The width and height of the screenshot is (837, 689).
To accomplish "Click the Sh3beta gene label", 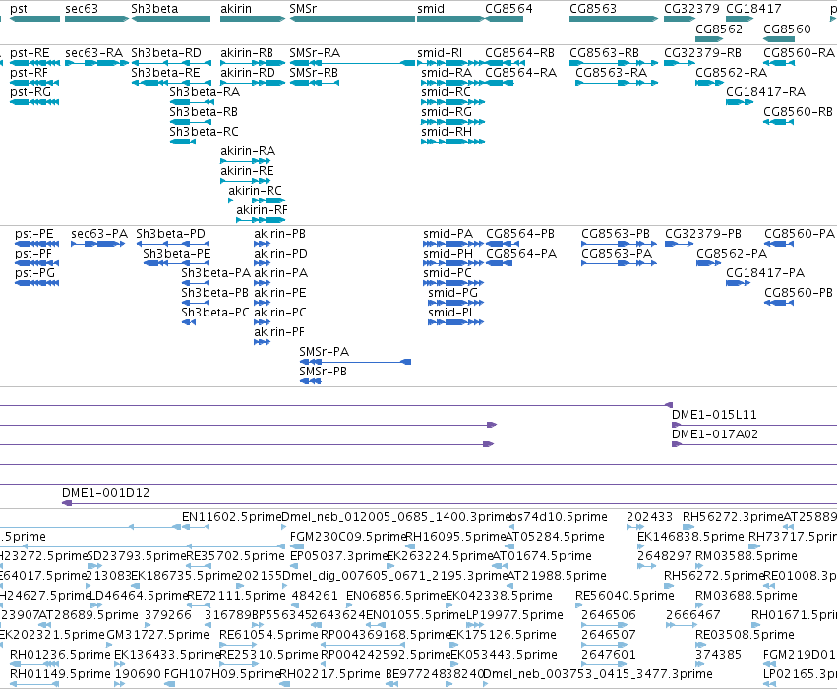I will (154, 9).
